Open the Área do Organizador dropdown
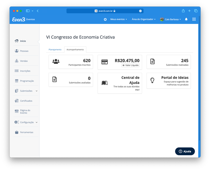This screenshot has height=170, width=210. click(x=143, y=19)
